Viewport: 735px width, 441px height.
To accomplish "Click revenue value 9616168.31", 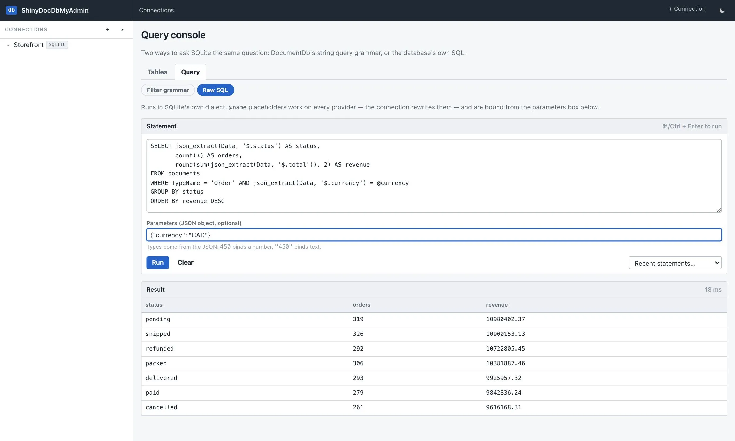I will [504, 407].
